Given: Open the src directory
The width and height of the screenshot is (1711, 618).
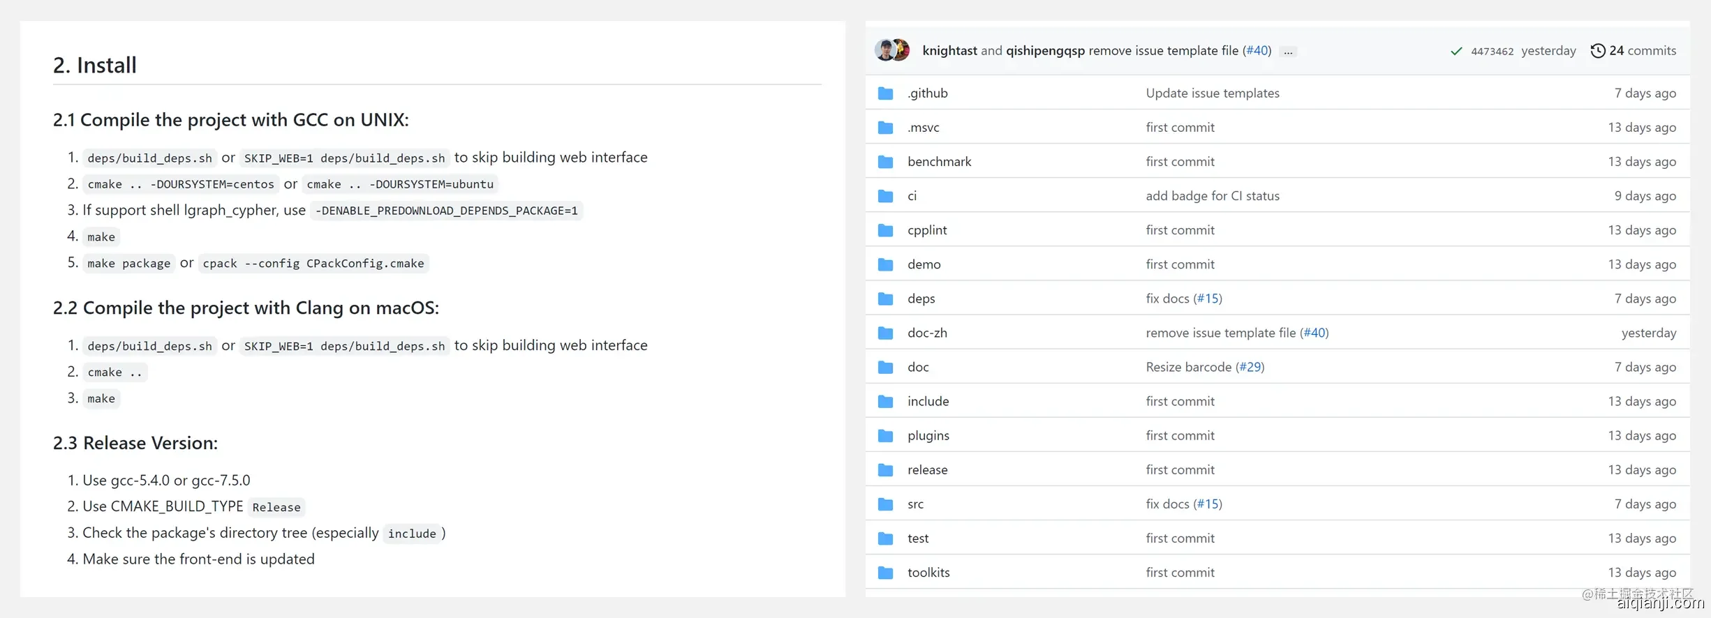Looking at the screenshot, I should coord(915,504).
